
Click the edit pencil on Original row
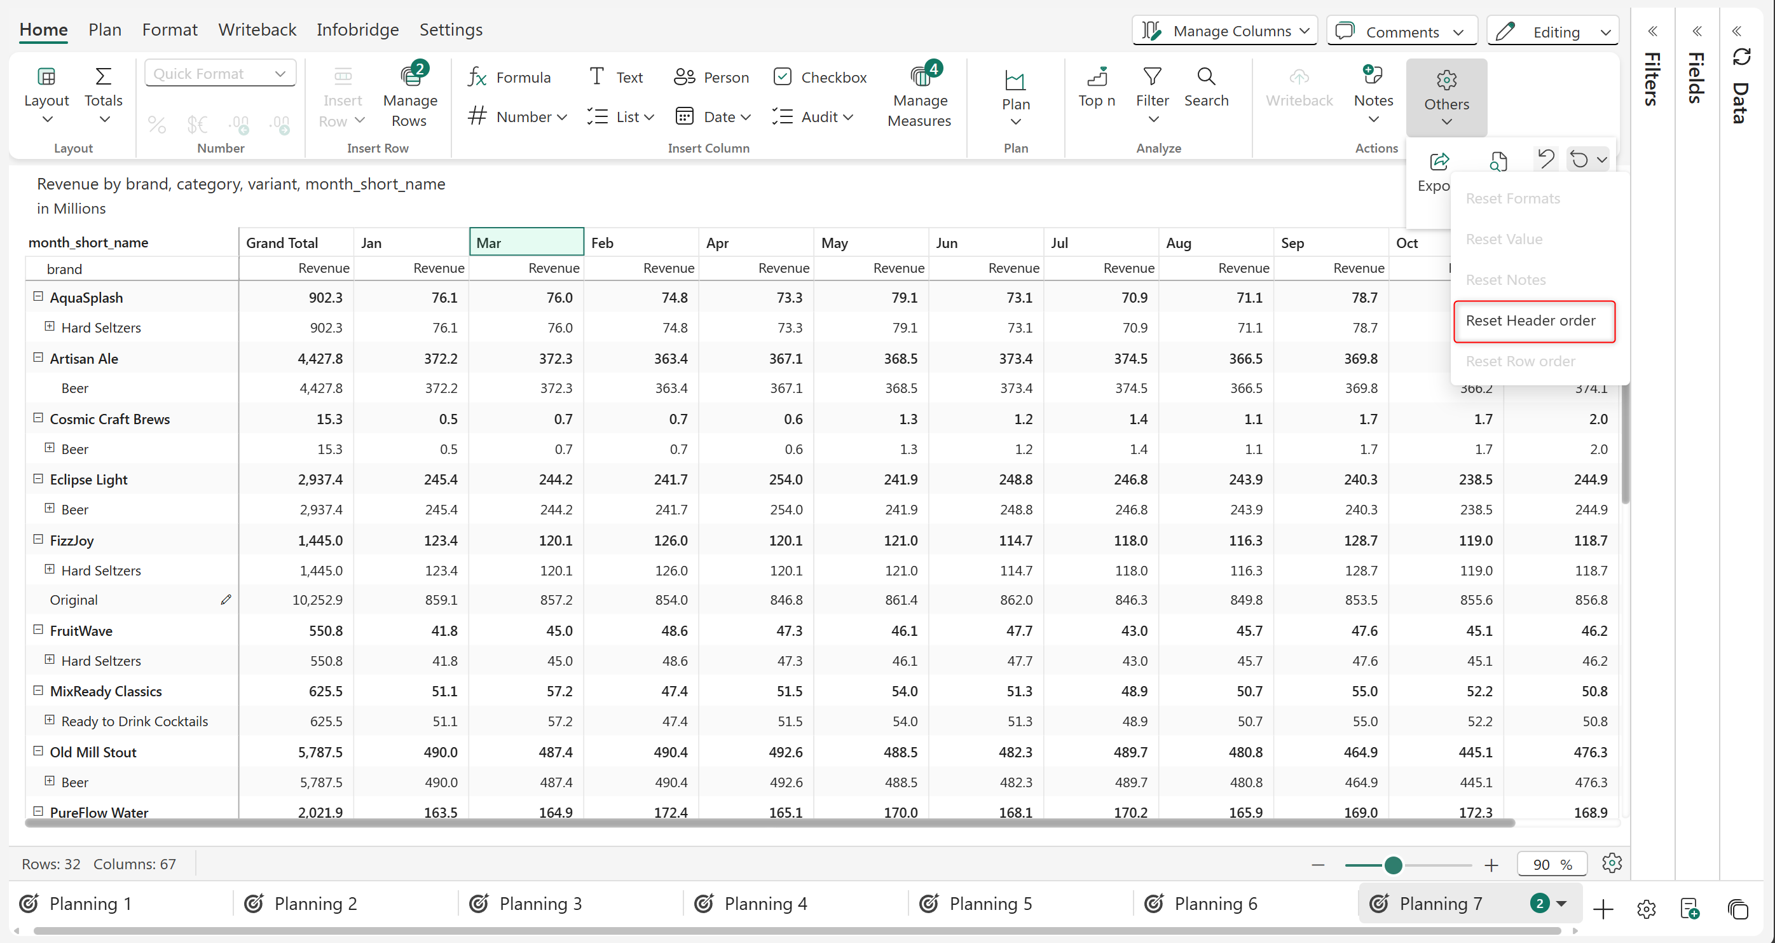click(x=226, y=600)
